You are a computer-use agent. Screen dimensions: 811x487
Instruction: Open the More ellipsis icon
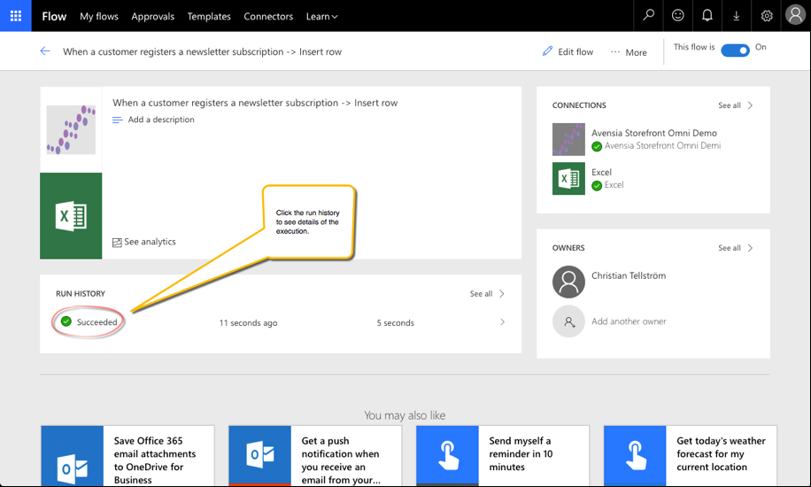click(615, 51)
